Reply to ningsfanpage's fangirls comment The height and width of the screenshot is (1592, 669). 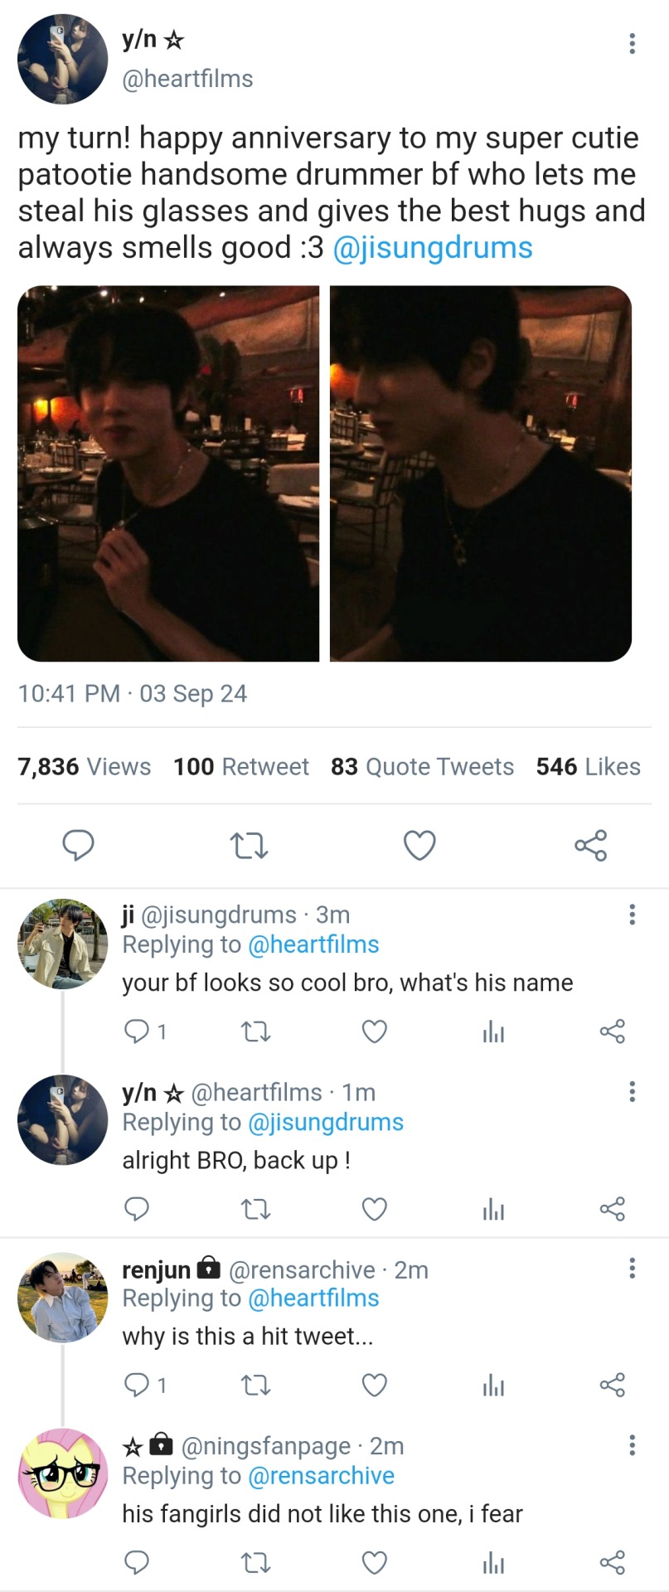[136, 1562]
